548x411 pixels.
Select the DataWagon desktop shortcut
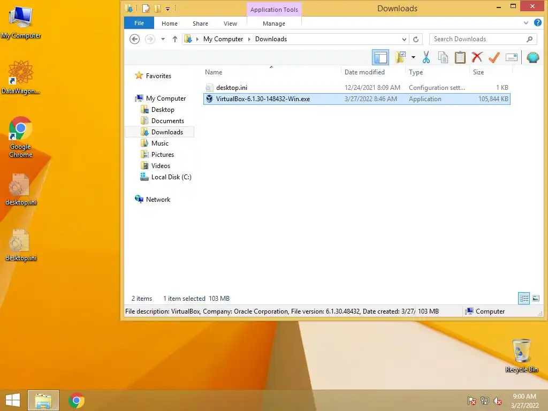click(x=21, y=77)
